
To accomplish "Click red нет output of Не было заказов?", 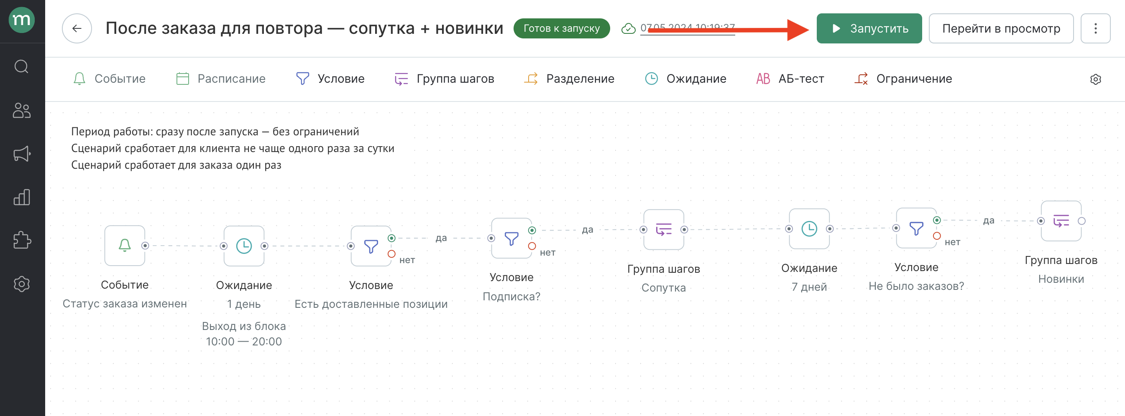I will tap(936, 236).
